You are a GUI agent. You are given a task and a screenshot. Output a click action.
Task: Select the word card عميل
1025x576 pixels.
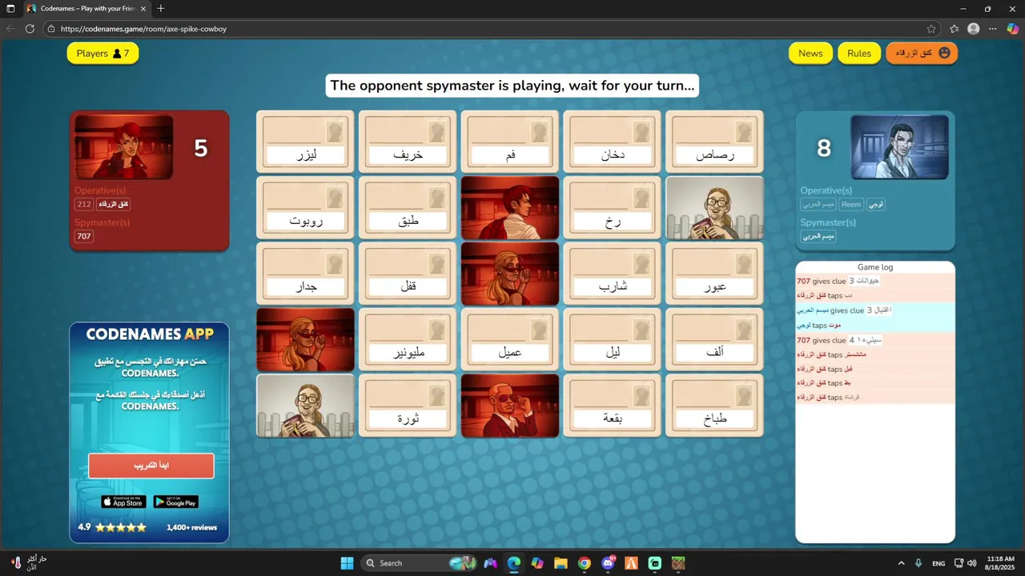click(x=510, y=340)
